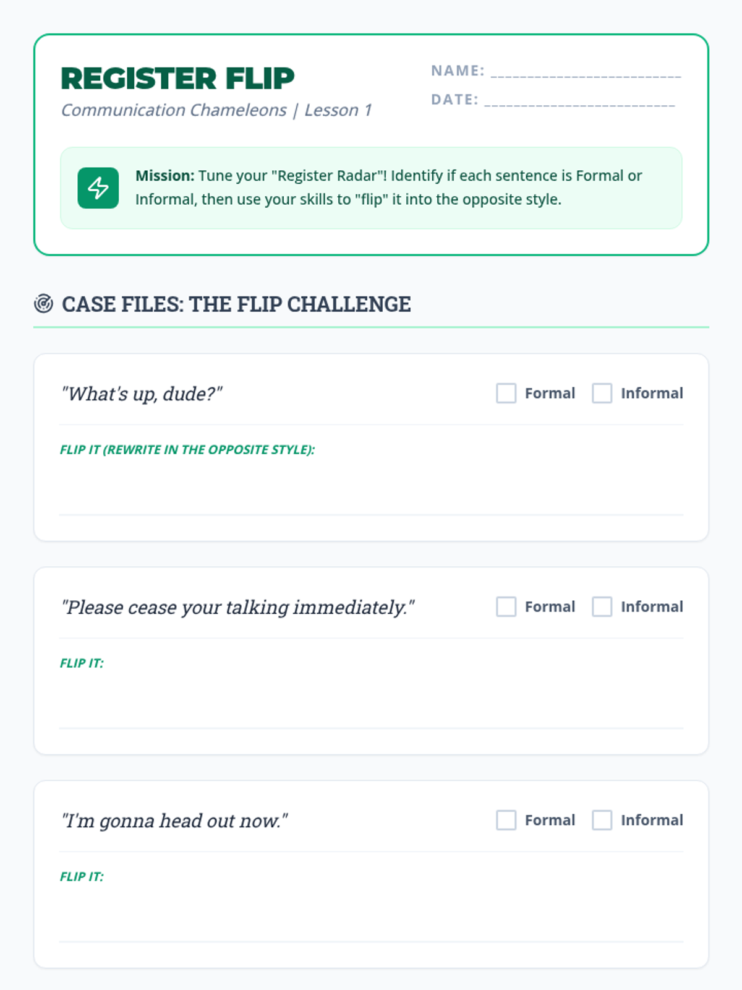Select the "Please cease your talking immediately." text
The image size is (742, 990).
tap(237, 607)
